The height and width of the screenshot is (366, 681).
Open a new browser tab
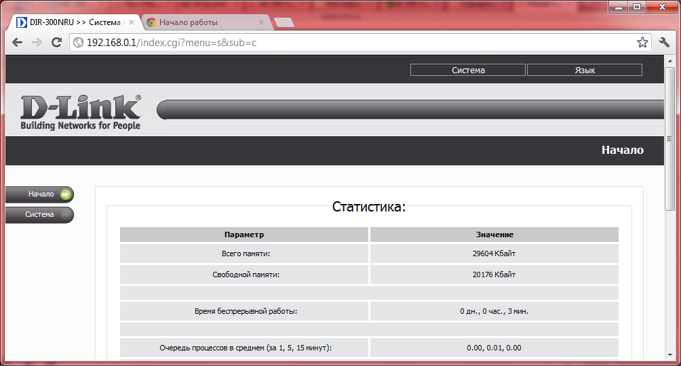click(284, 22)
